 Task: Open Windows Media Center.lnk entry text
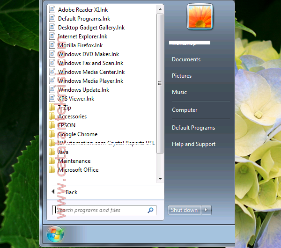(91, 72)
